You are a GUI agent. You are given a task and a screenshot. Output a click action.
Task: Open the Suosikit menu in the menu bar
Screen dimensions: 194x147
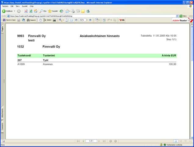click(x=25, y=6)
